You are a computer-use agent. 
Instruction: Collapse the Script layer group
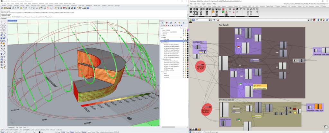[161, 37]
